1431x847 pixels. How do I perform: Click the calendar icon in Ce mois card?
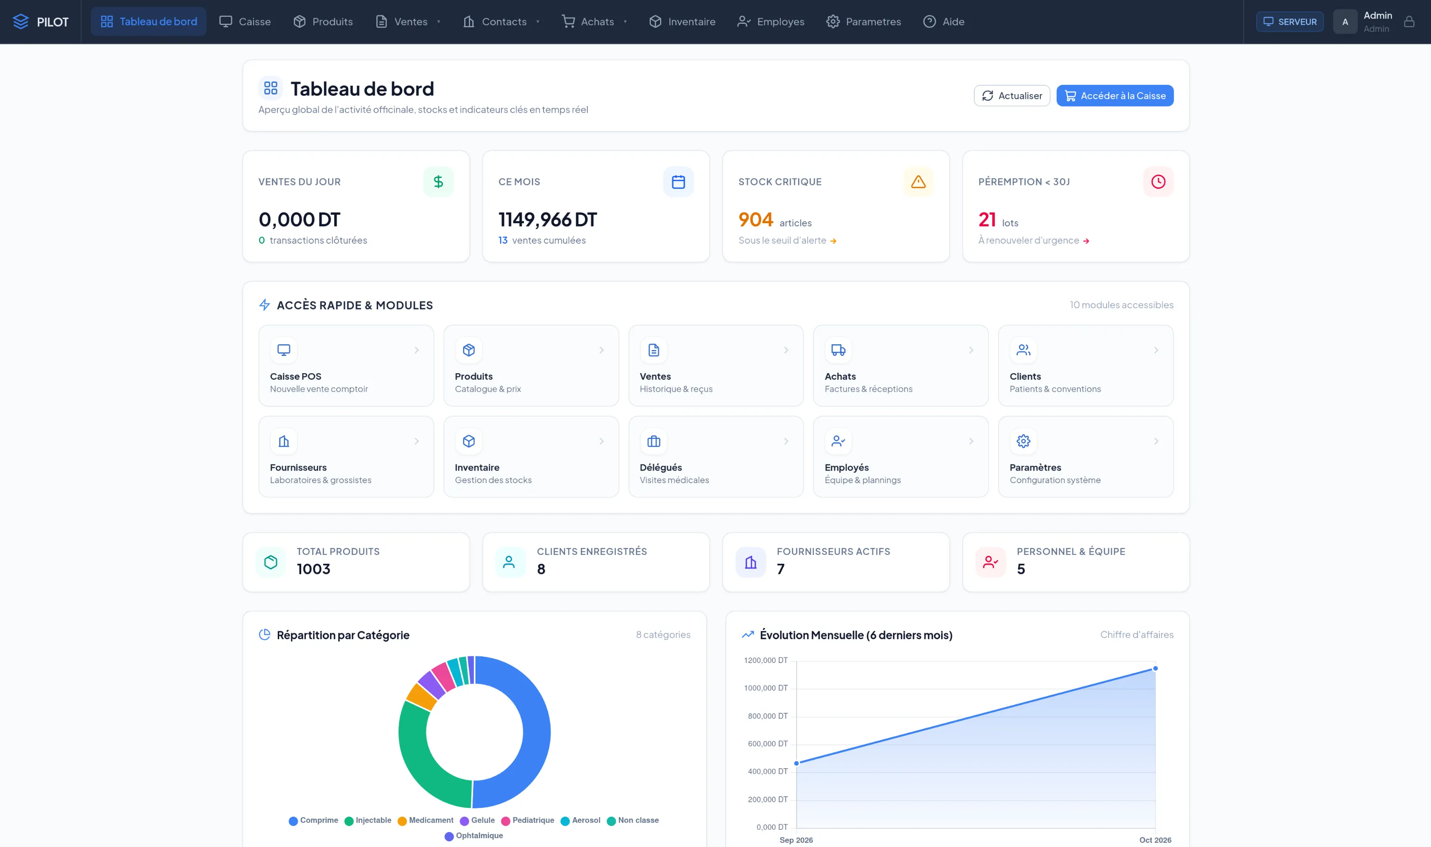[678, 182]
